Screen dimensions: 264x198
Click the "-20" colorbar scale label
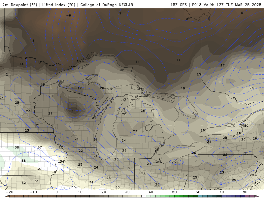click(10, 192)
